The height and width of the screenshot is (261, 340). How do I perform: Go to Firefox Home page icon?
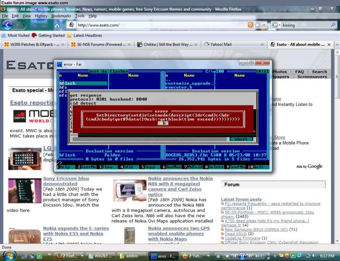[57, 26]
